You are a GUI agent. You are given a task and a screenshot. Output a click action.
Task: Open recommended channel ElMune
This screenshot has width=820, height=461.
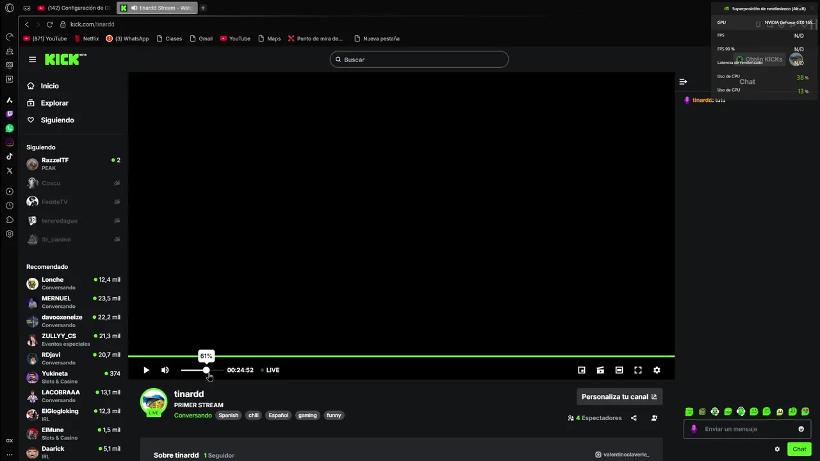(x=73, y=433)
